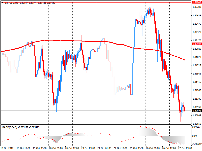Click the 24 Oct 01:00 time label

pyautogui.click(x=104, y=148)
